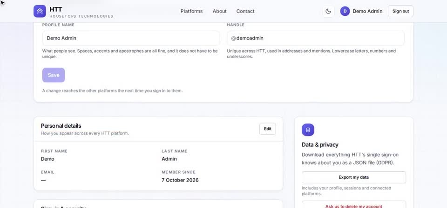Click Ask us to delete my account
Image resolution: width=447 pixels, height=208 pixels.
pos(354,205)
